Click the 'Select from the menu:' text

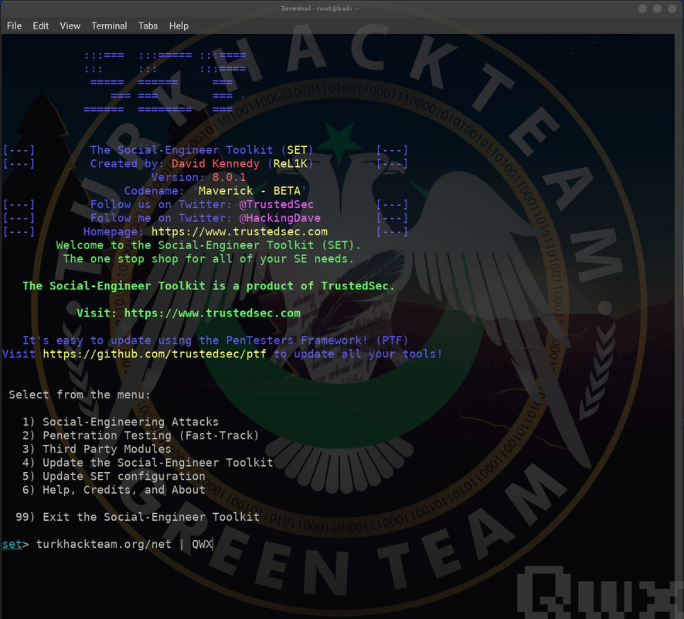pos(80,395)
